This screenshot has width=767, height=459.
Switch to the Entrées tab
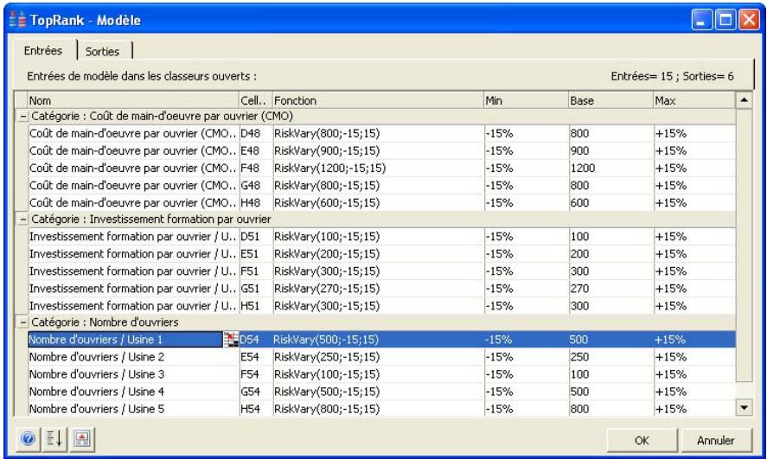point(43,50)
